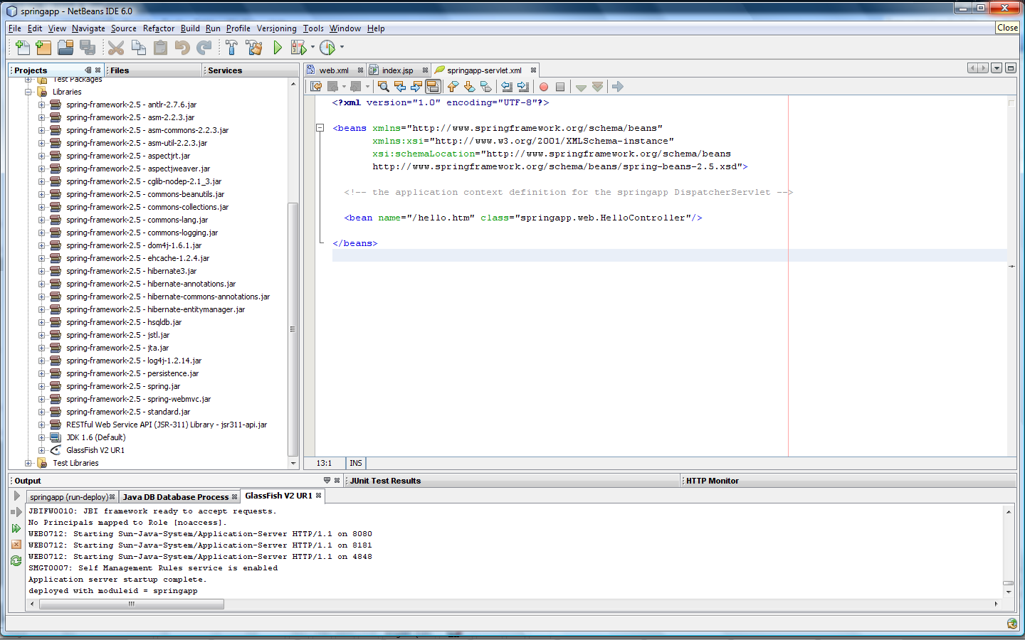Start macro recording with red circle icon
1025x640 pixels.
(x=544, y=87)
